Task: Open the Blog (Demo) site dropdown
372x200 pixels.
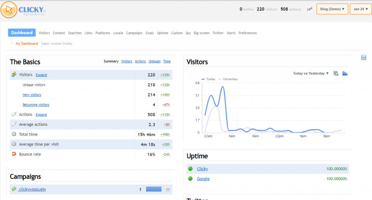Action: click(x=332, y=9)
